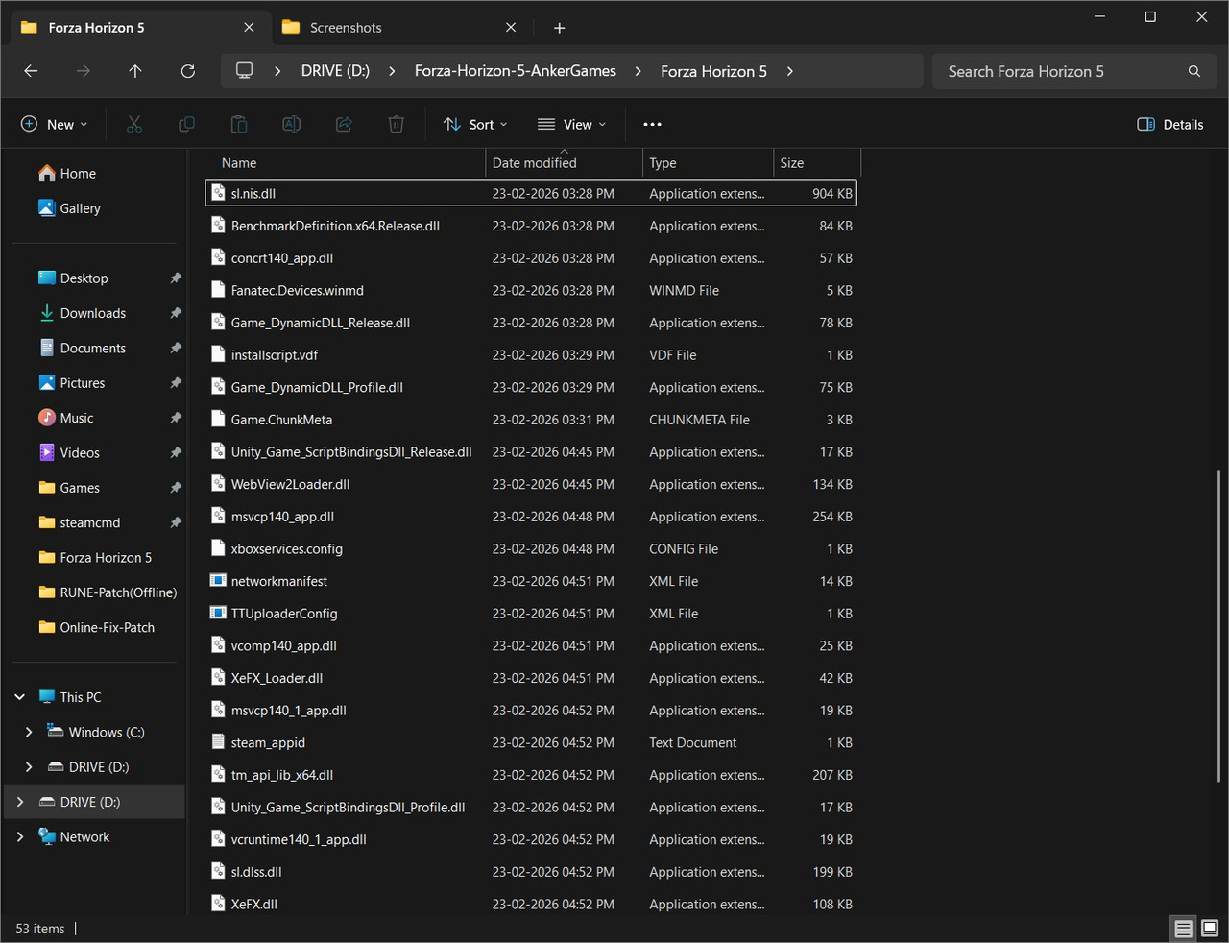Unpin Downloads from Quick access
Screen dimensions: 1229x943
tap(176, 313)
